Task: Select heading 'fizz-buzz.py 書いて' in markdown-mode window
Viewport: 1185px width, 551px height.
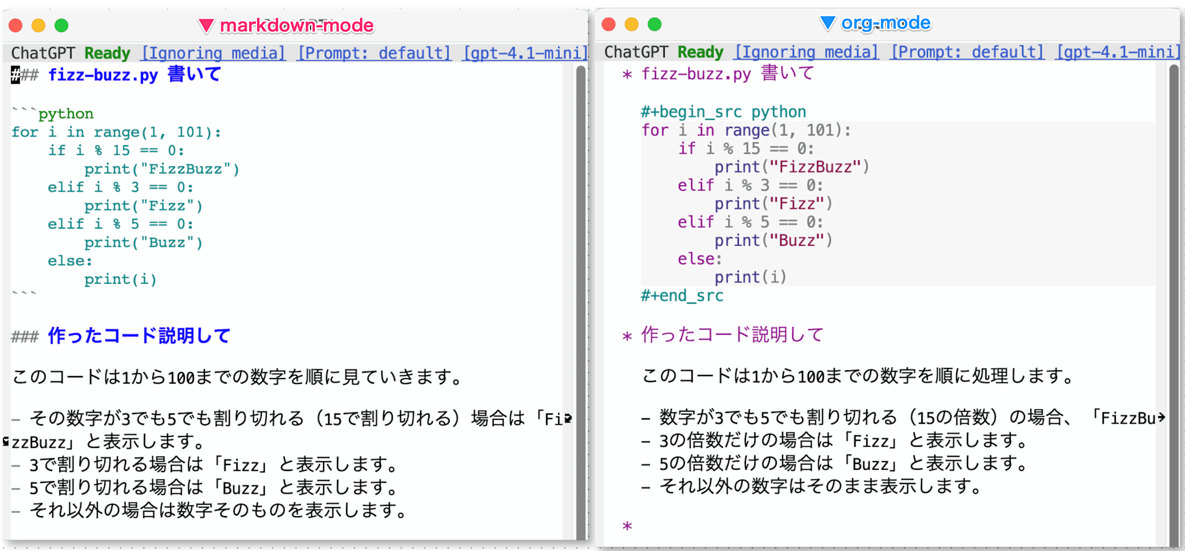Action: coord(134,75)
